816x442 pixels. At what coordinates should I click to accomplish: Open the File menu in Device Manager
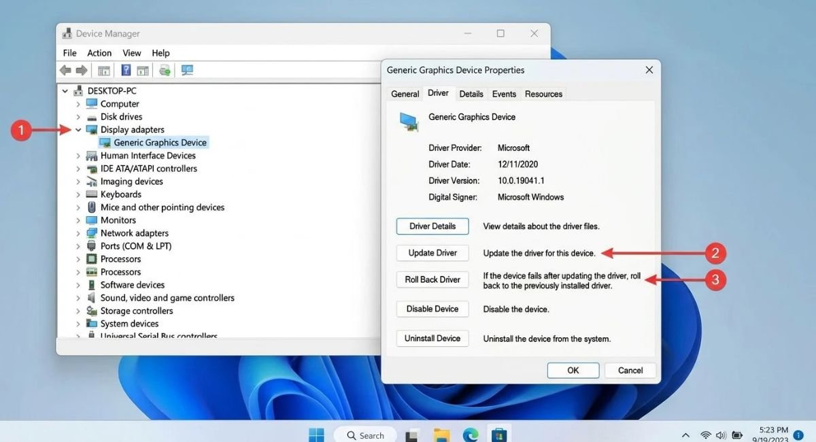click(69, 53)
